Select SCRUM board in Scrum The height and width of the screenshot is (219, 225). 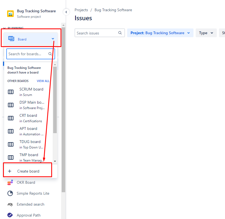point(29,92)
